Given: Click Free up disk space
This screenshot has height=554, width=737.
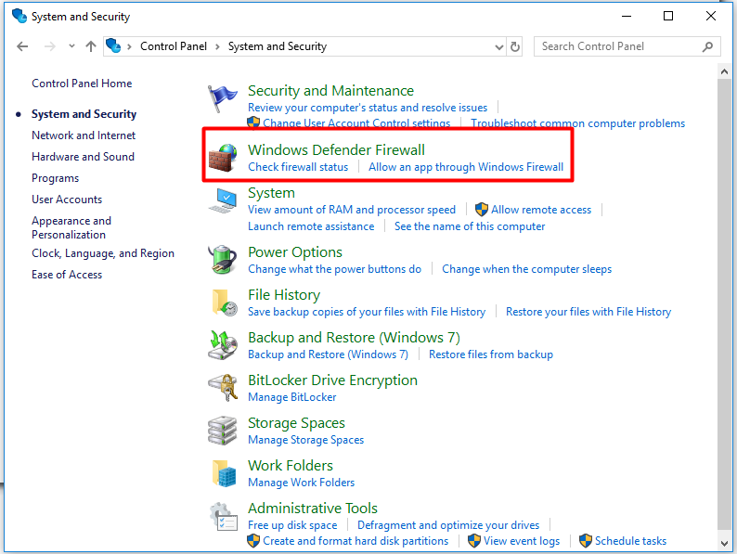Looking at the screenshot, I should click(x=292, y=525).
